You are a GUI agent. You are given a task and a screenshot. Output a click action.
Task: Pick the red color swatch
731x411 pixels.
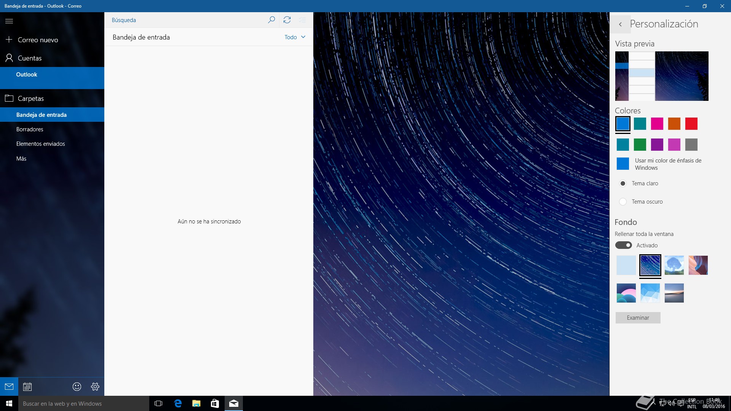(x=691, y=124)
